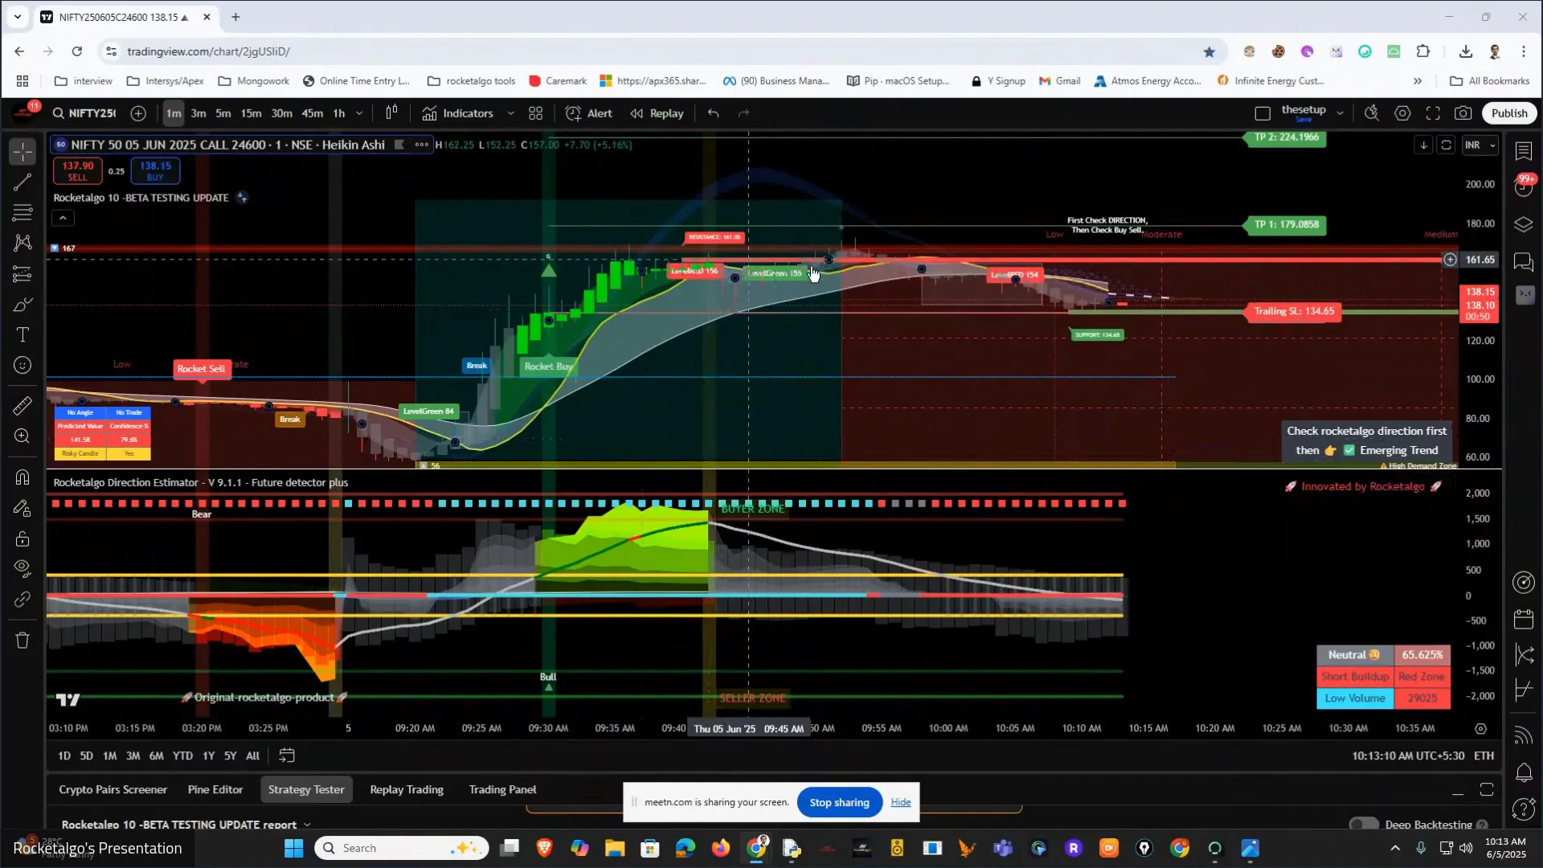The width and height of the screenshot is (1543, 868).
Task: Open the measure ruler tool
Action: pos(23,405)
